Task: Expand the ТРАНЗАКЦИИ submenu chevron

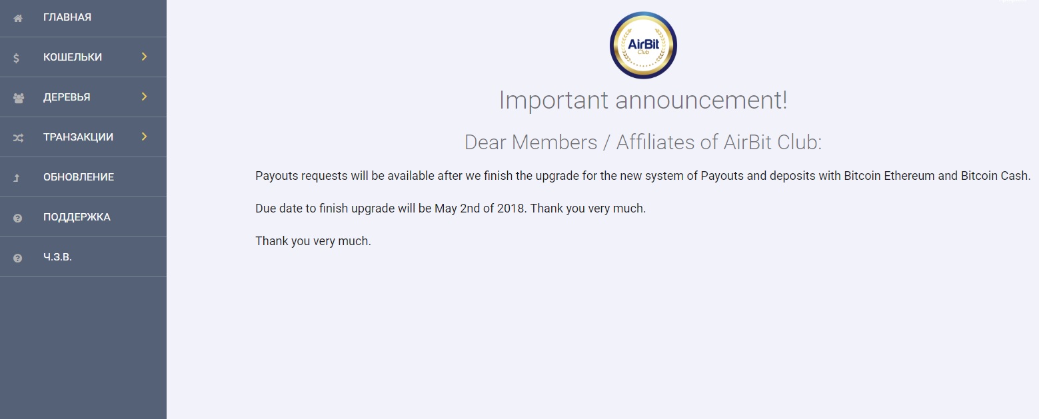Action: point(144,137)
